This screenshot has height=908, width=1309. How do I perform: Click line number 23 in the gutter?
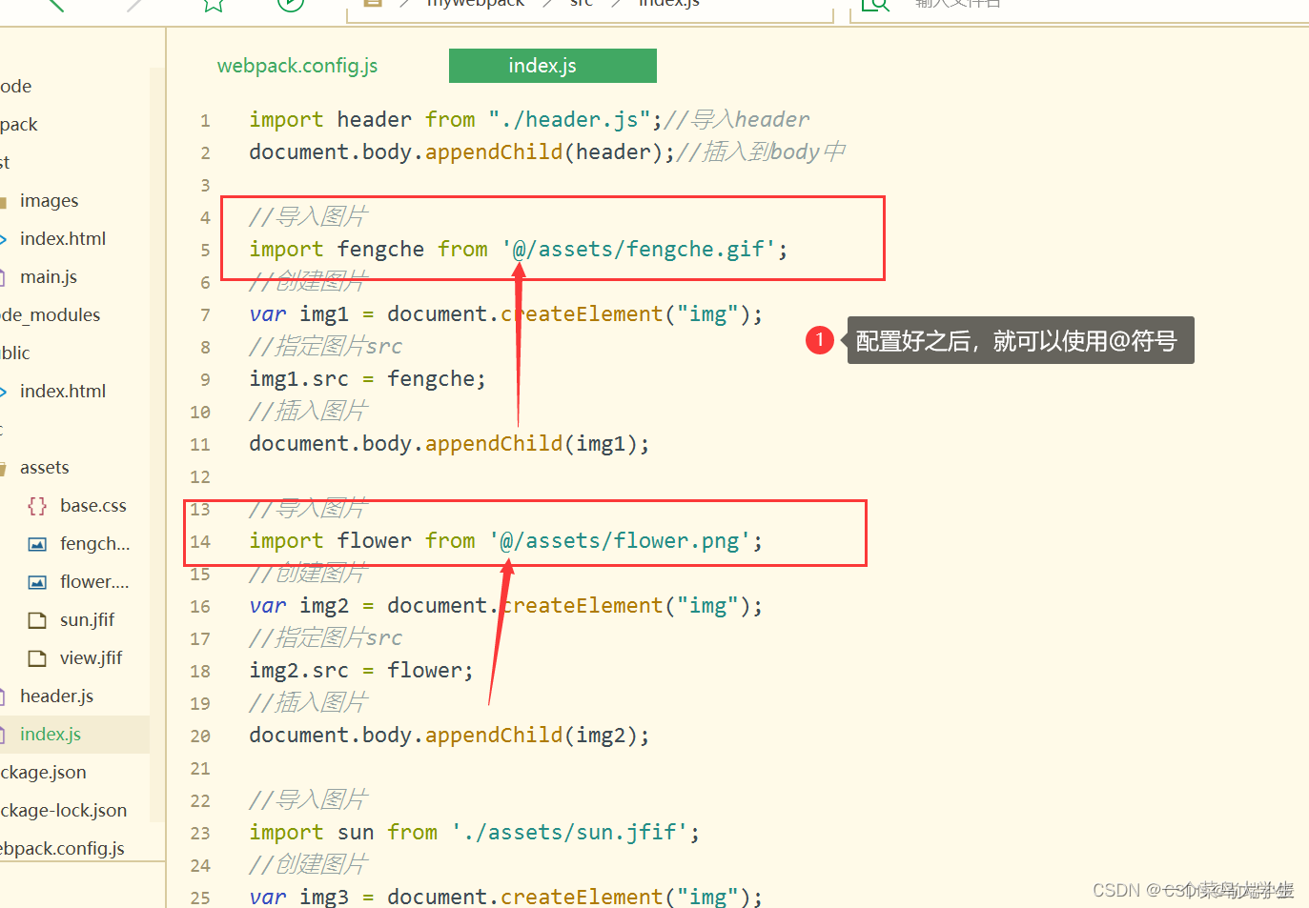pos(200,834)
